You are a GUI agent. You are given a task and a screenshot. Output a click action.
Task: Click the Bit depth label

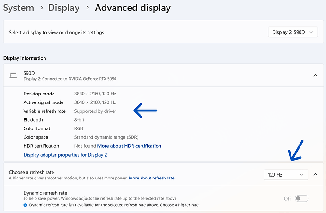pos(33,120)
